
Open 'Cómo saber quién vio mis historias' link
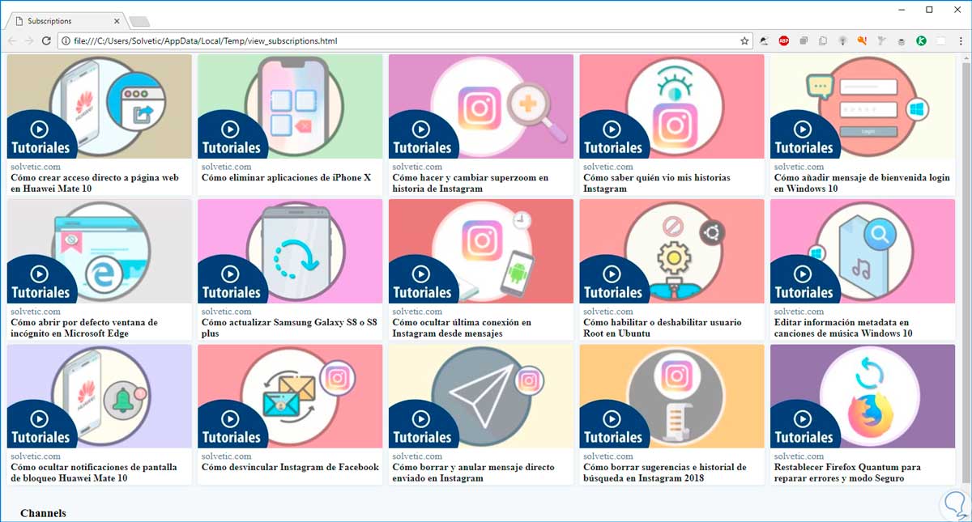click(657, 183)
